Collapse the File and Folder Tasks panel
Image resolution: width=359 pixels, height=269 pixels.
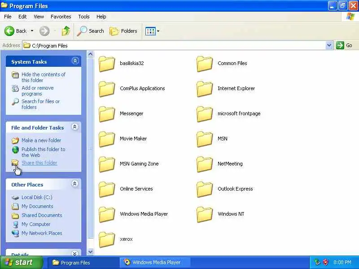74,127
